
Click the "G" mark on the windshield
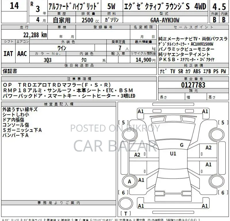point(182,145)
